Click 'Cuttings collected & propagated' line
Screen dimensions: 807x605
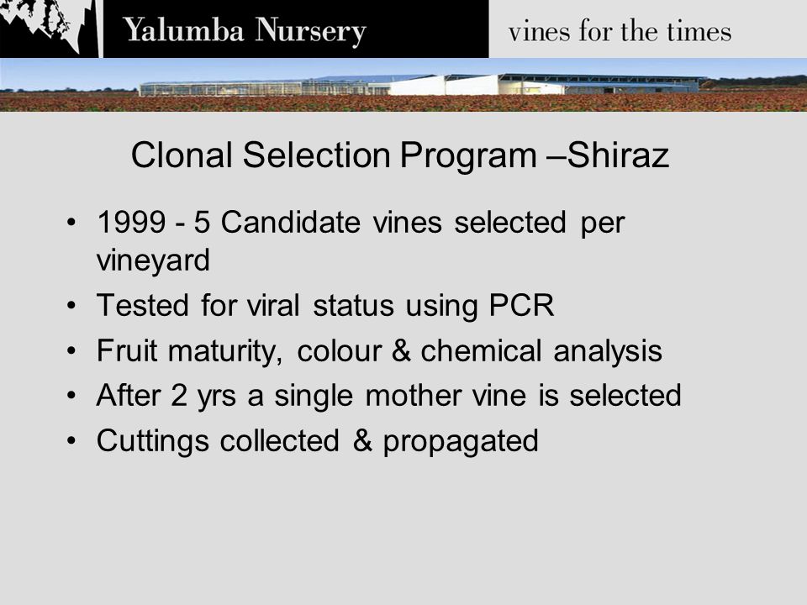(x=318, y=441)
